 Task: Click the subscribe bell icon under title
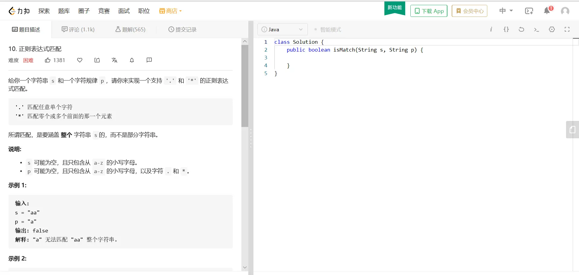pyautogui.click(x=132, y=60)
